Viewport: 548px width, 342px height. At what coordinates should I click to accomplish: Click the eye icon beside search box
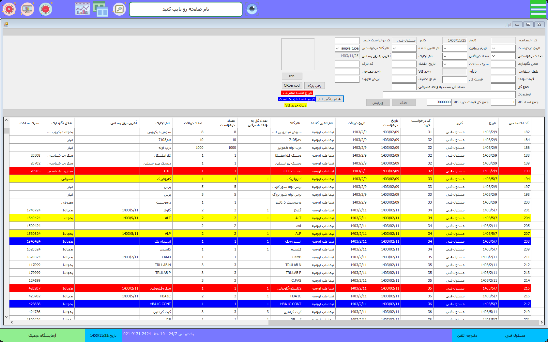pyautogui.click(x=252, y=9)
